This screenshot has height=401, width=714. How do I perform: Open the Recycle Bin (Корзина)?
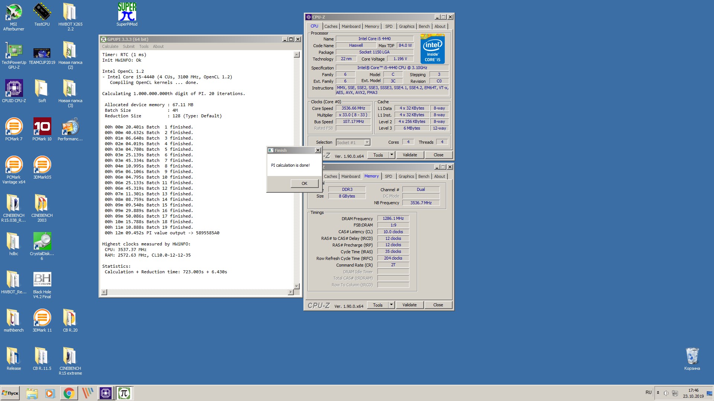[692, 359]
